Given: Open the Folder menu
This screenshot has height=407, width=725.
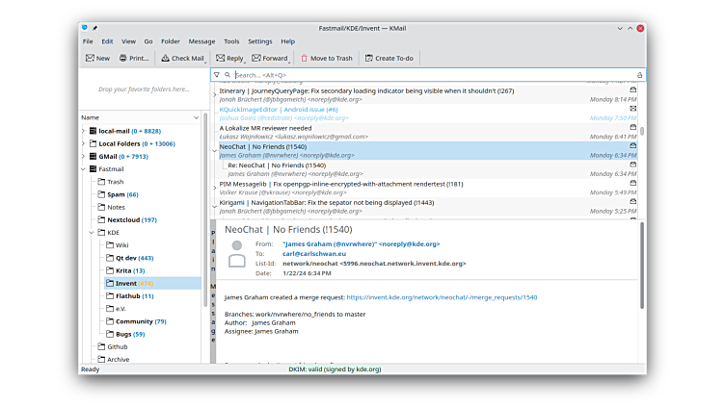Looking at the screenshot, I should click(x=170, y=41).
